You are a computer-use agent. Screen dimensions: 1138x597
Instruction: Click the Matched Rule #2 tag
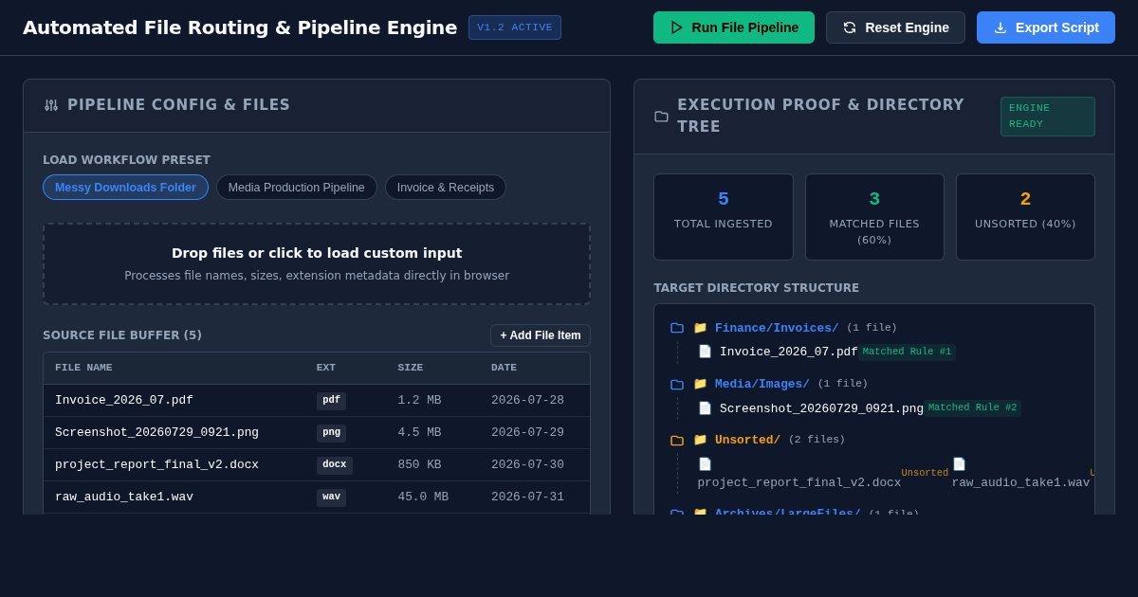[x=972, y=408]
